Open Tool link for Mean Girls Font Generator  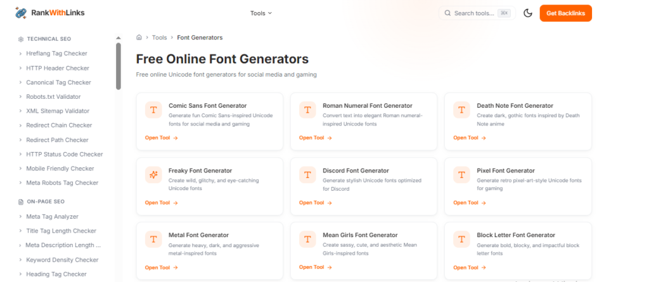[316, 267]
